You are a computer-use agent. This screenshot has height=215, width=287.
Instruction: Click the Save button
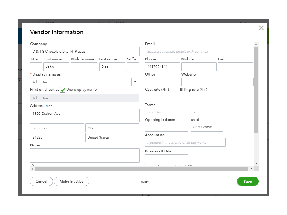point(248,181)
